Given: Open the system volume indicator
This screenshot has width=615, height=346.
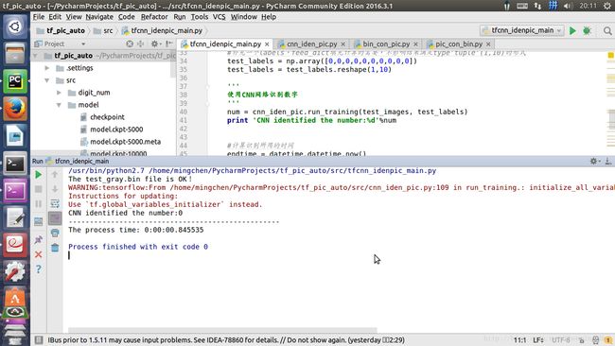Looking at the screenshot, I should [x=568, y=6].
